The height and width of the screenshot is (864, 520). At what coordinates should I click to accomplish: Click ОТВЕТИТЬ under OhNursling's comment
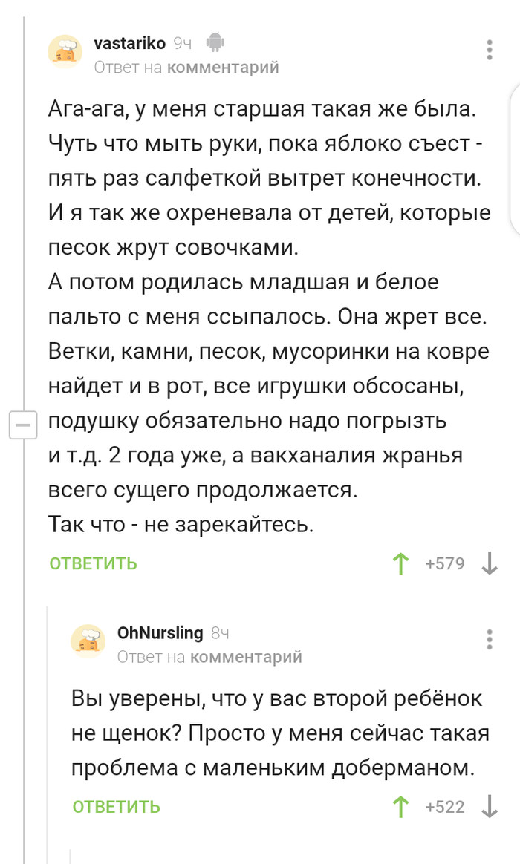click(114, 805)
